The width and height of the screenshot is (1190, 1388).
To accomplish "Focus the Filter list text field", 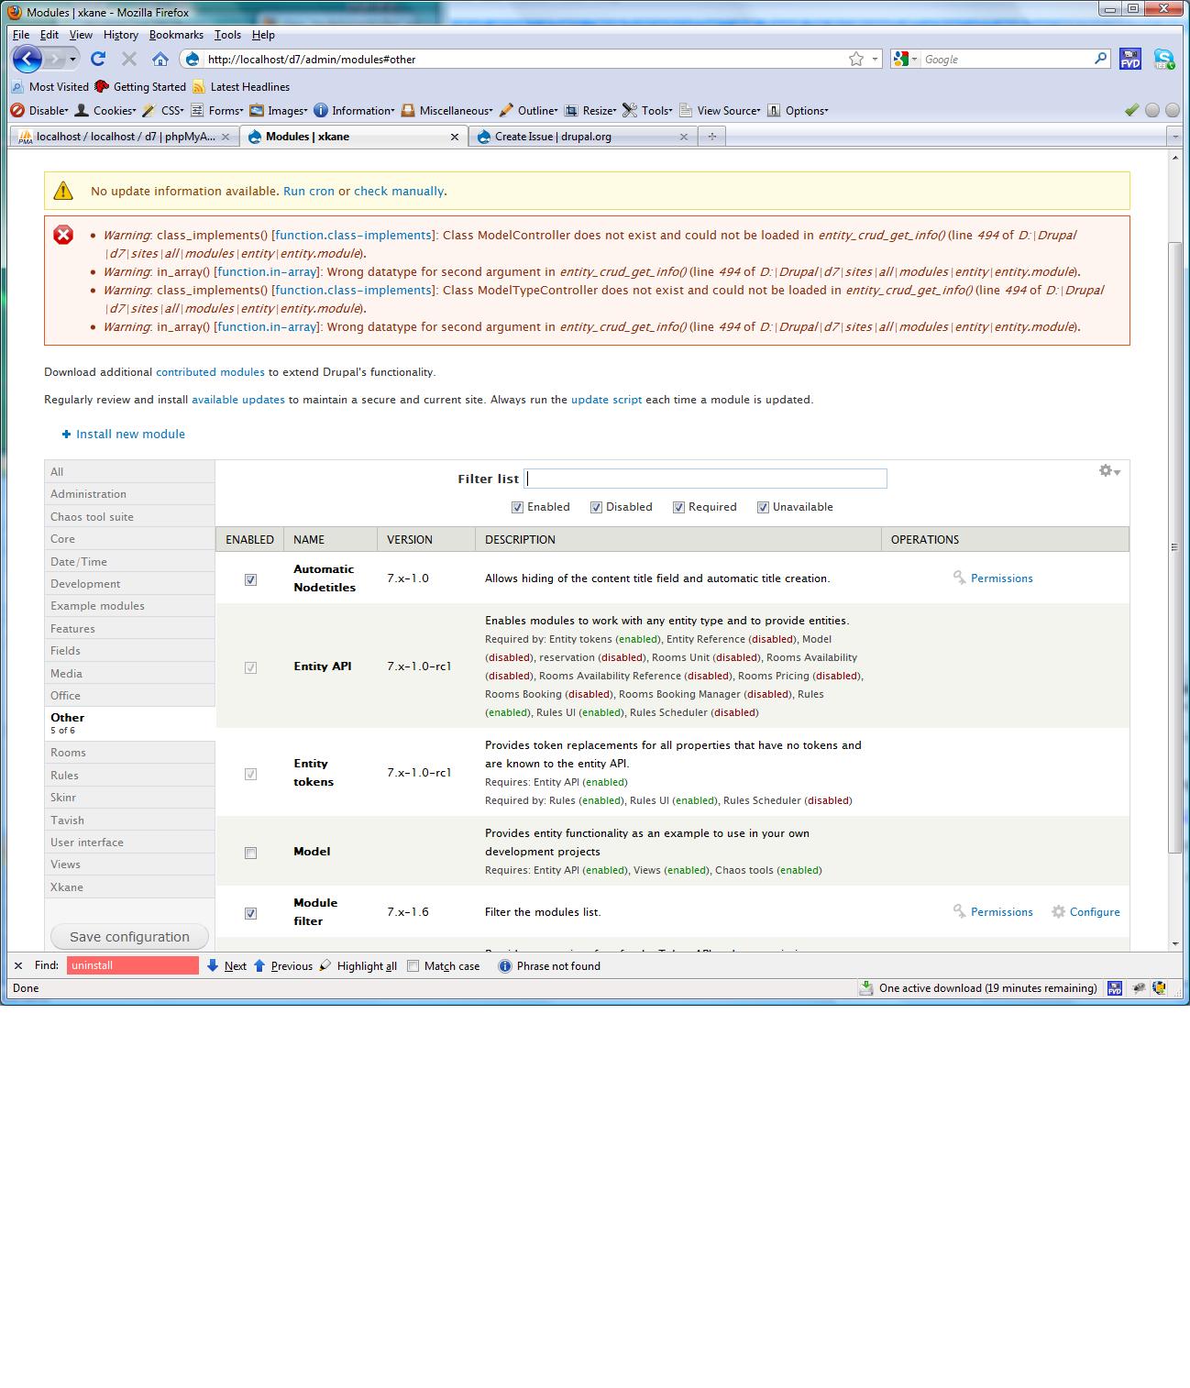I will point(705,479).
